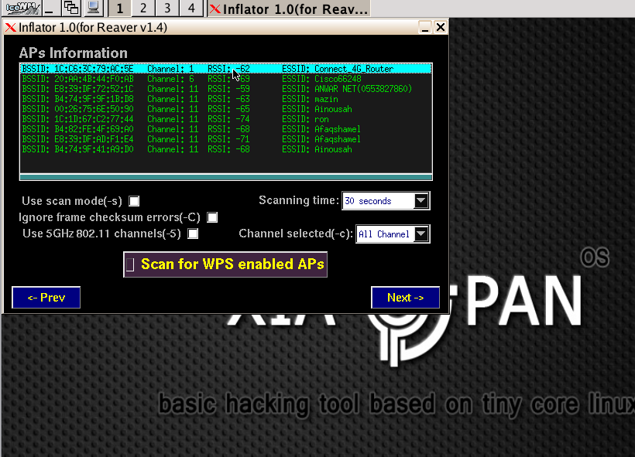635x457 pixels.
Task: Click the Prev button
Action: pos(46,297)
